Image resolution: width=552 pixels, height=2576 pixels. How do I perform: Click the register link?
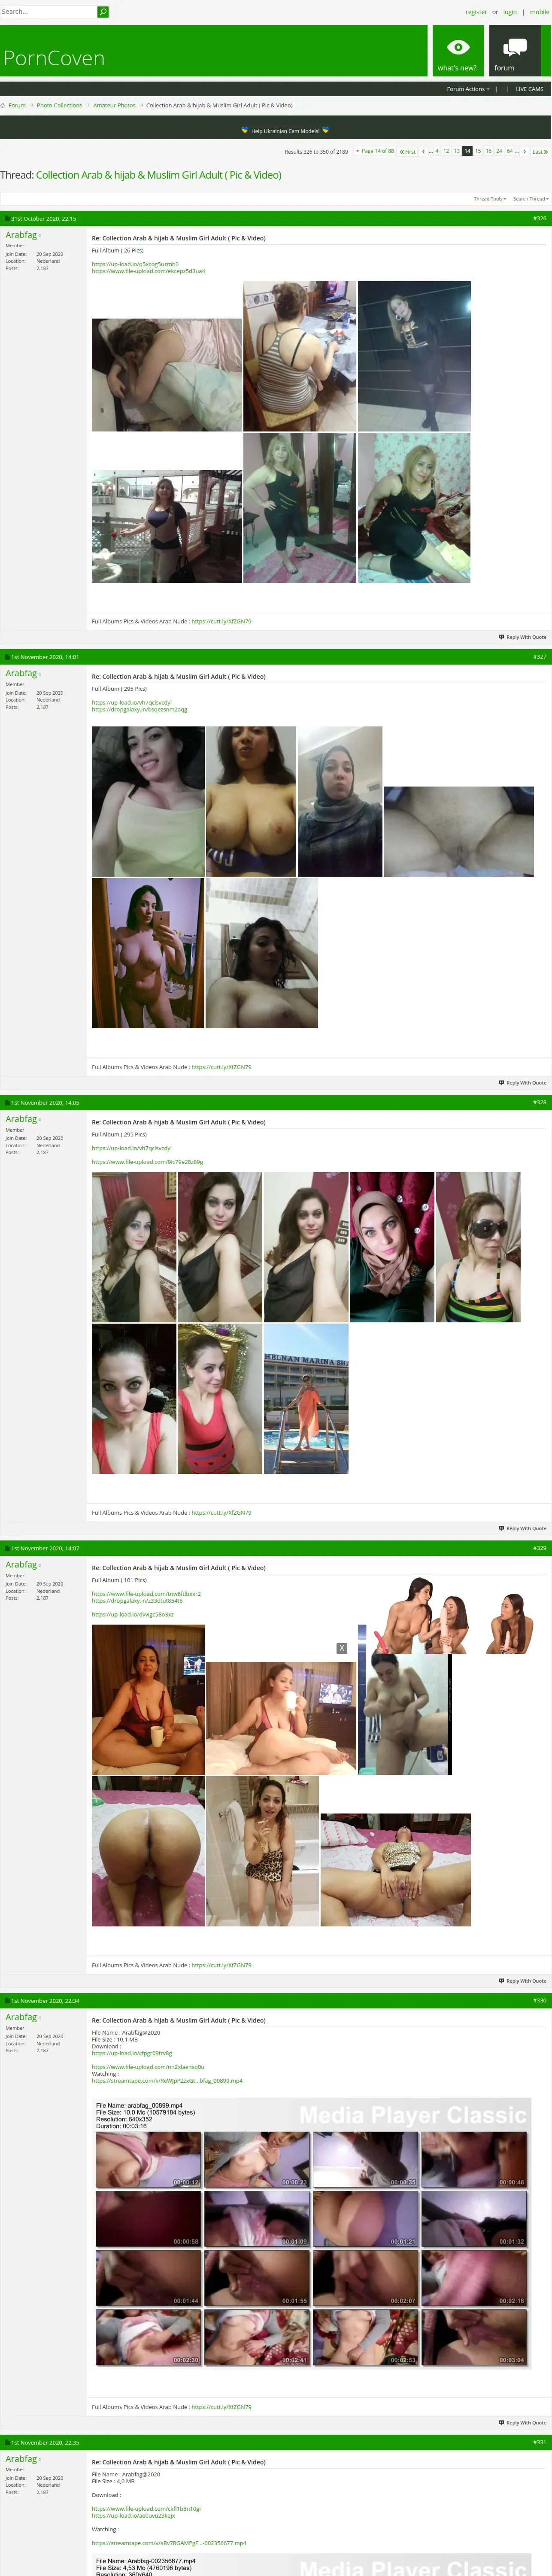(x=476, y=12)
